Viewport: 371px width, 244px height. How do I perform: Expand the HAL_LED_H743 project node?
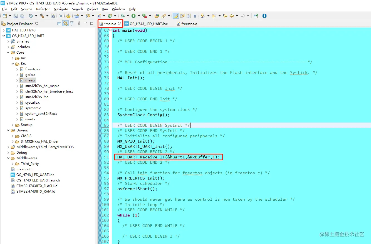pyautogui.click(x=4, y=30)
